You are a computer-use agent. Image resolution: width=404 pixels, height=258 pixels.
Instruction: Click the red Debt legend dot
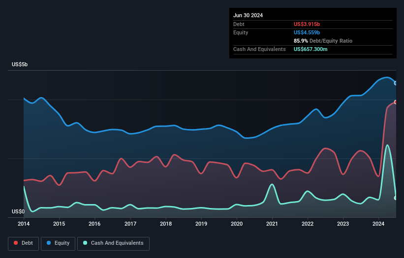[x=16, y=243]
